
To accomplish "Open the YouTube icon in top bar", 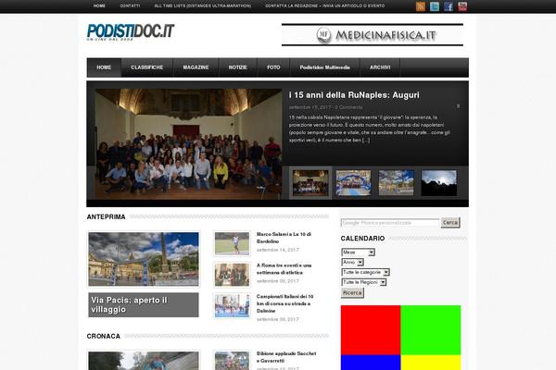I will tap(462, 6).
